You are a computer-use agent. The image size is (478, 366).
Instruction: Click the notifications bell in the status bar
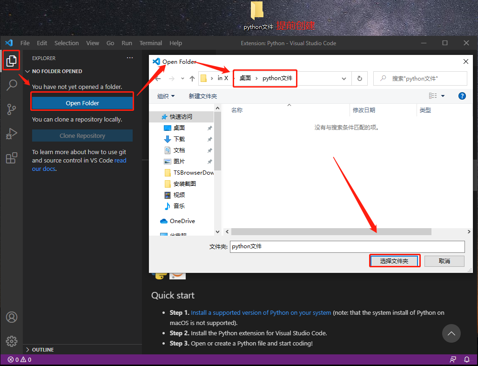click(467, 359)
